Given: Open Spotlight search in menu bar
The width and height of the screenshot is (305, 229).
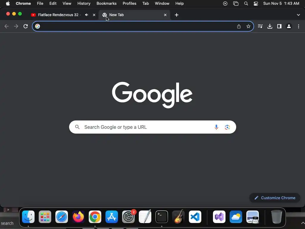Looking at the screenshot, I should (x=246, y=4).
